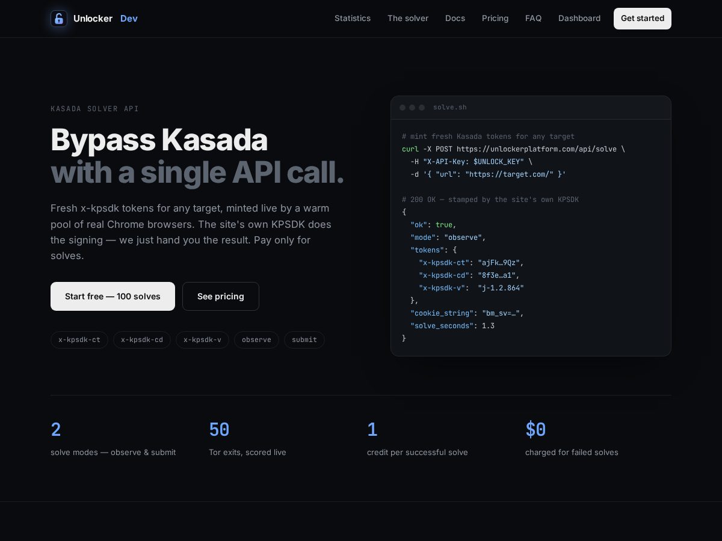Click the '# 200 OK' comment line
722x541 pixels.
(x=490, y=200)
